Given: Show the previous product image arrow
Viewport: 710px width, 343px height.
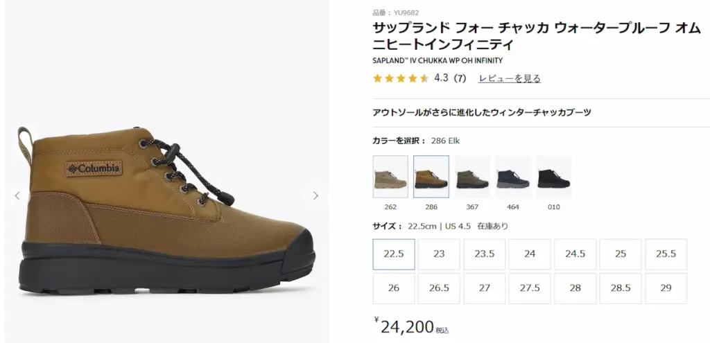Looking at the screenshot, I should [17, 196].
